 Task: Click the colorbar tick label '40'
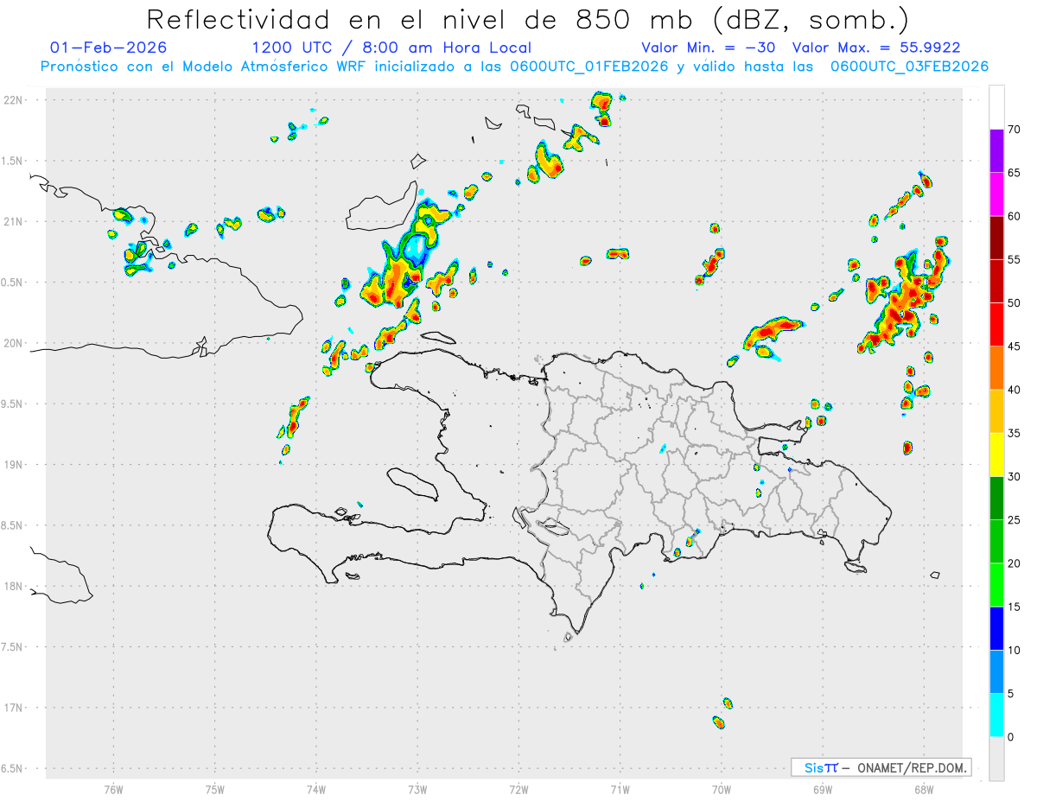coord(1014,390)
